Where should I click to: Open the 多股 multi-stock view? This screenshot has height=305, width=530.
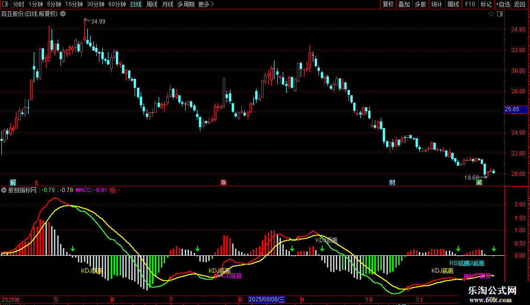(420, 4)
